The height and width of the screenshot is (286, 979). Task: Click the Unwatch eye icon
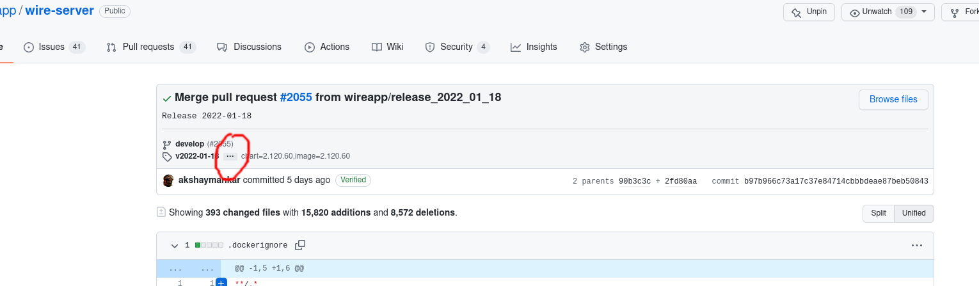[x=854, y=12]
